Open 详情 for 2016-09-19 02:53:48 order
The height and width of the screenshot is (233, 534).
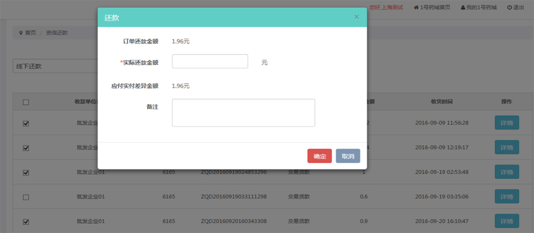click(506, 172)
